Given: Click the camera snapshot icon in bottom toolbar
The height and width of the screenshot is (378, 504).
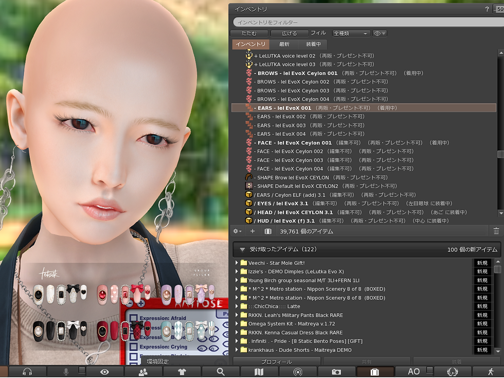Looking at the screenshot, I should coord(336,372).
